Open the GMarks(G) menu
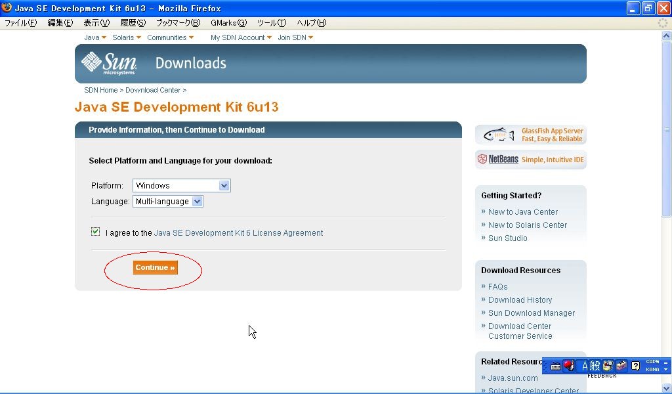This screenshot has height=394, width=672. click(x=228, y=23)
